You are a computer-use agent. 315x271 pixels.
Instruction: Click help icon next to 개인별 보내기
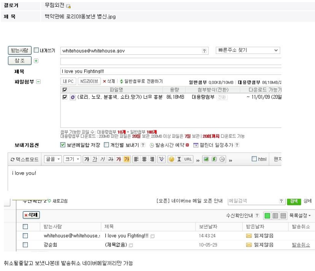click(x=143, y=145)
